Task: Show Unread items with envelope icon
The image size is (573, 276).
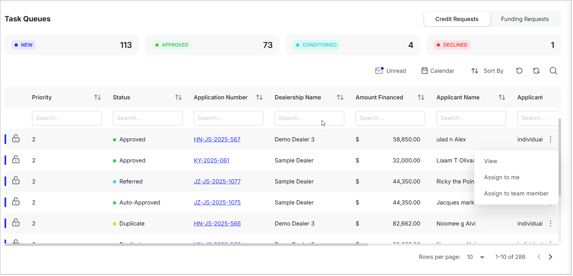Action: pos(390,71)
